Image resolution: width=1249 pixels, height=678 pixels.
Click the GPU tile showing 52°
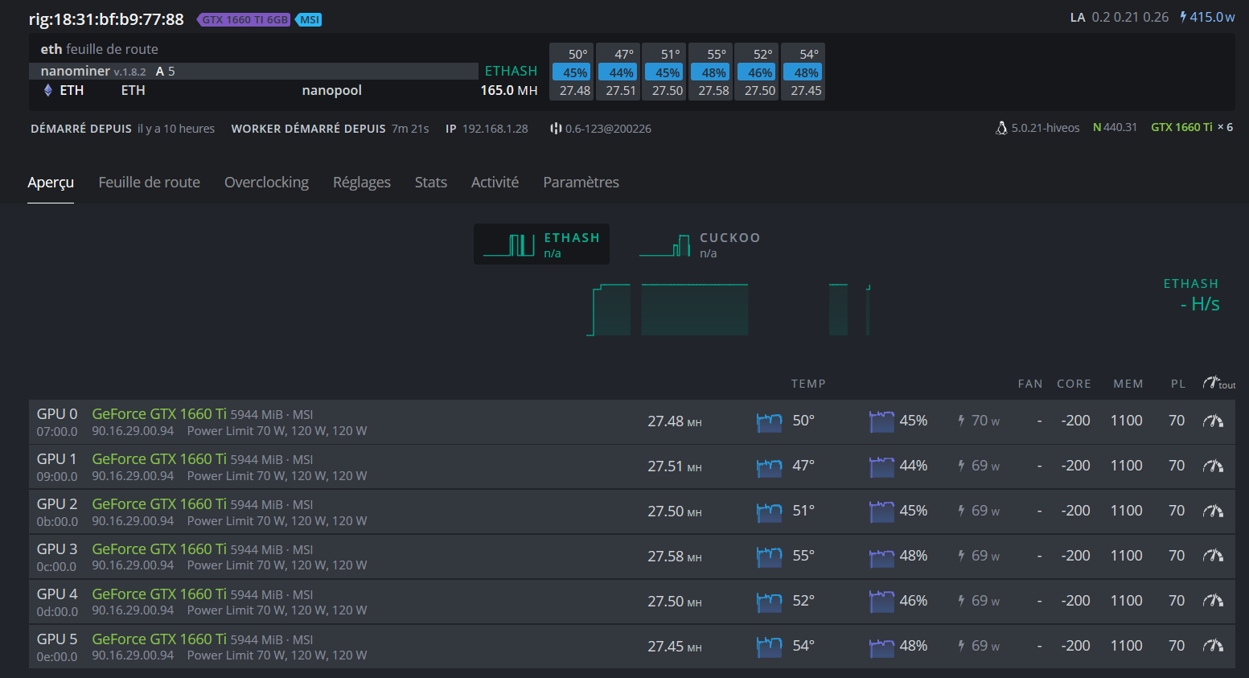pos(757,72)
